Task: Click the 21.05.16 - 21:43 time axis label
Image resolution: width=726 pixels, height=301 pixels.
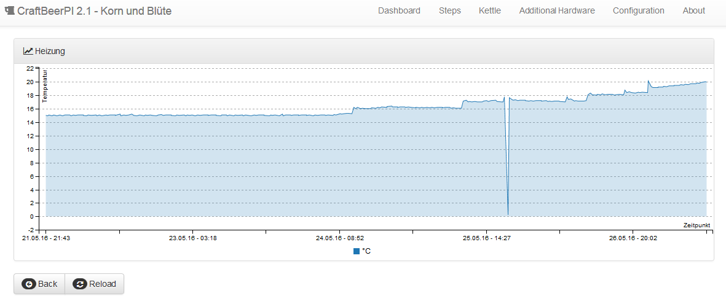Action: [x=46, y=238]
